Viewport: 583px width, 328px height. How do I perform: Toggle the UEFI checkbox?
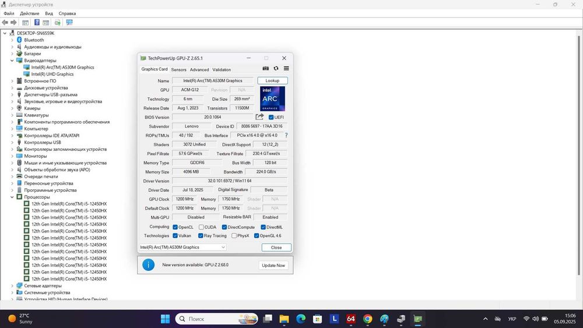coord(271,117)
